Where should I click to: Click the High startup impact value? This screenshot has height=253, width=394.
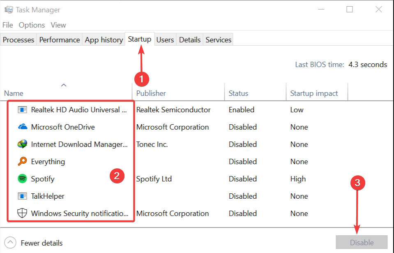pyautogui.click(x=298, y=179)
